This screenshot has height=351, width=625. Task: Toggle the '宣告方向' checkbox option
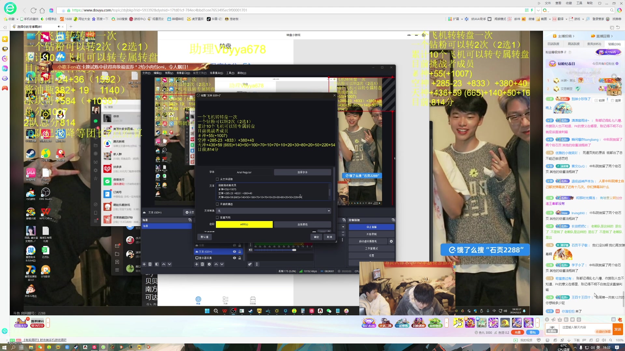tap(217, 217)
